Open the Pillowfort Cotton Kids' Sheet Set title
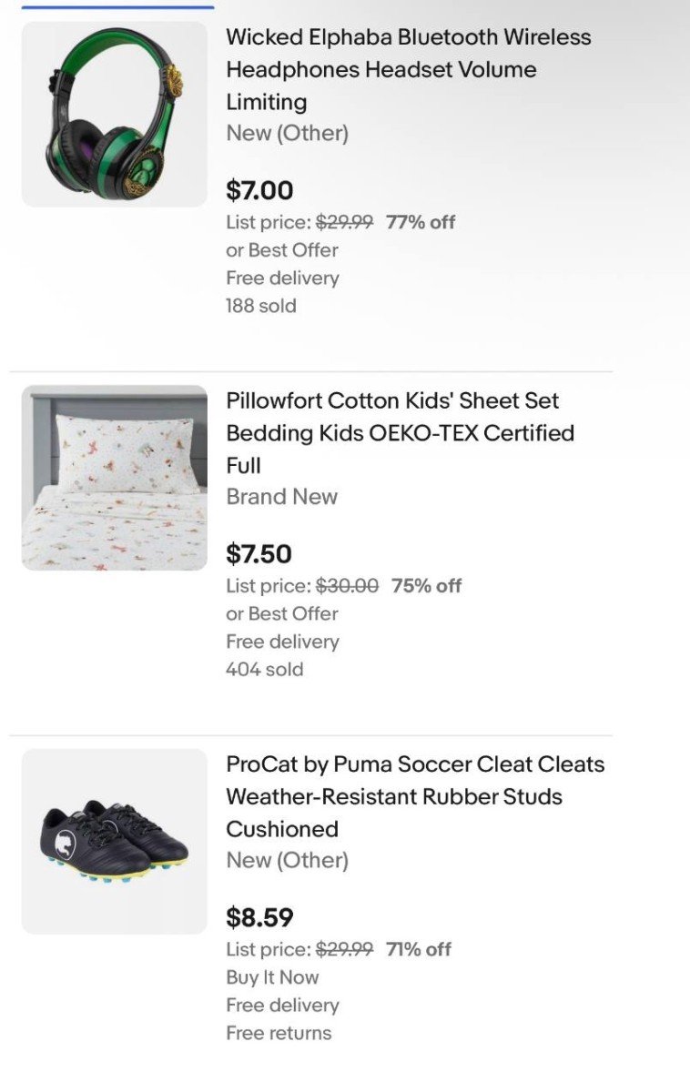The height and width of the screenshot is (1092, 690). pyautogui.click(x=400, y=433)
